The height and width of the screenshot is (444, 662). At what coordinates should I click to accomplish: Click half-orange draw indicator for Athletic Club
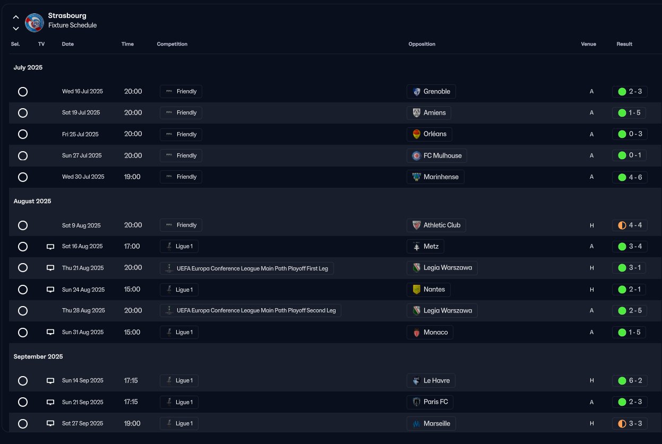622,225
